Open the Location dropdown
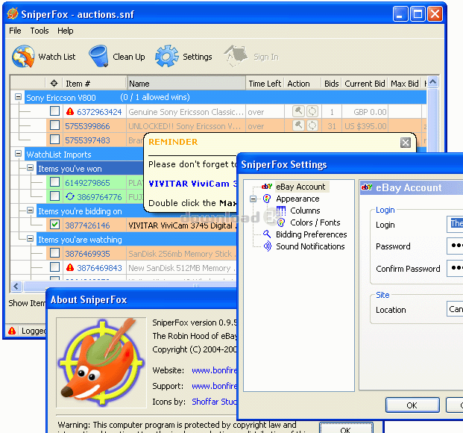Image resolution: width=463 pixels, height=433 pixels. coord(455,309)
